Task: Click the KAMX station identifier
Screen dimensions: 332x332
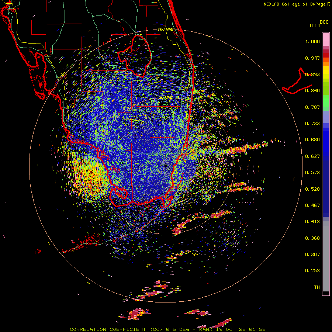Action: 206,329
